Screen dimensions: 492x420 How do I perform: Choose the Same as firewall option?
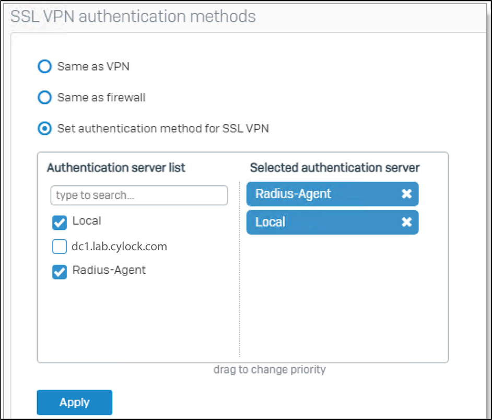click(45, 97)
